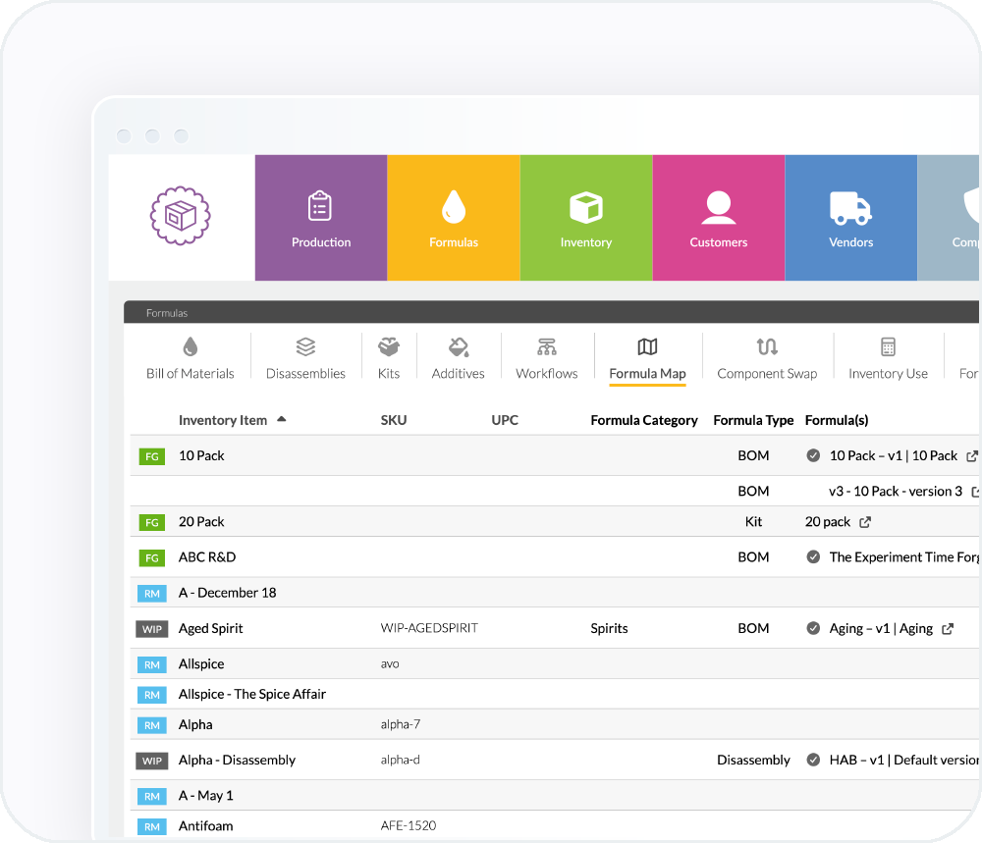Click the AFE-1520 SKU cell

(408, 825)
